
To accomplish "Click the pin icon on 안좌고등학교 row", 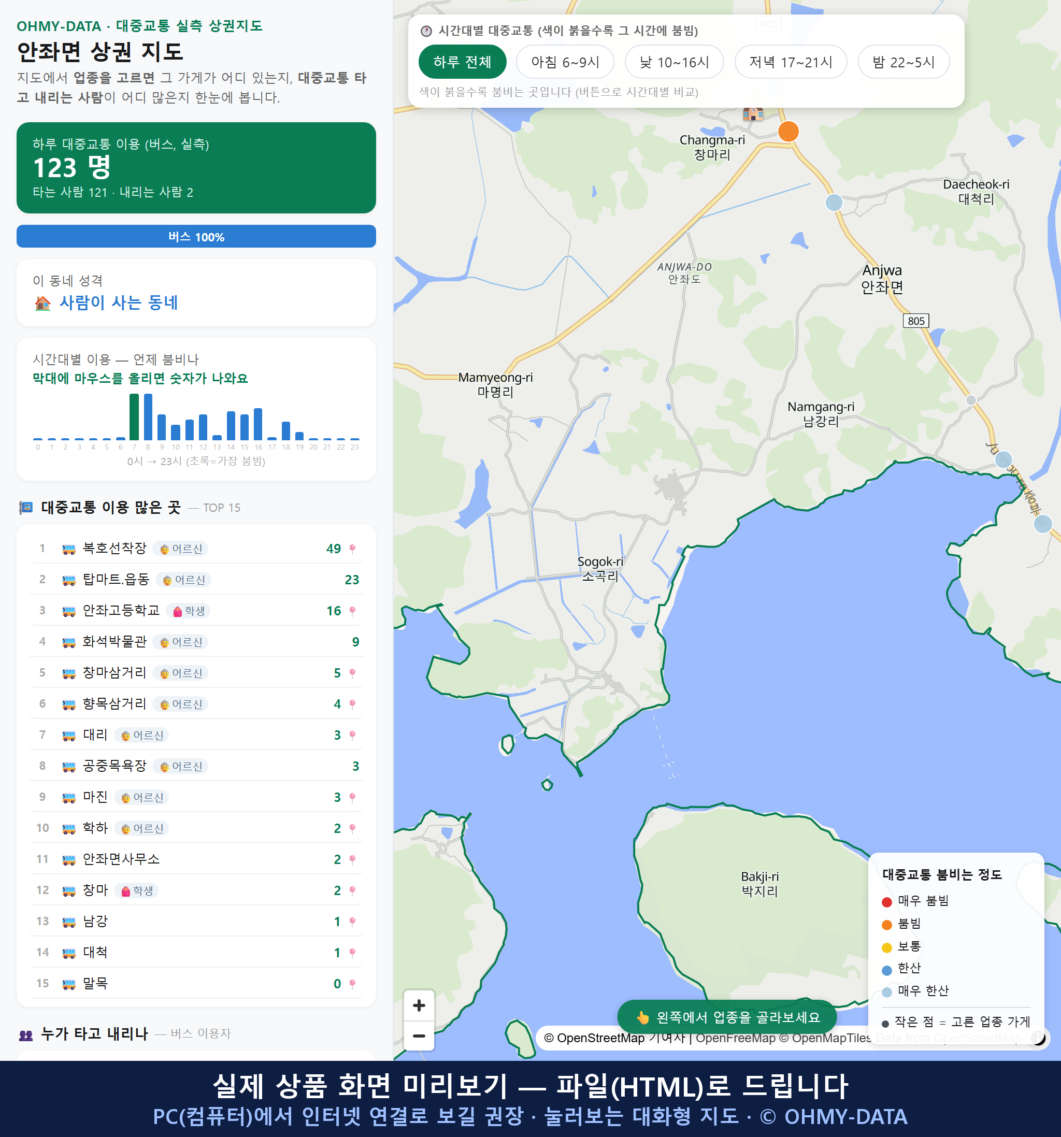I will (352, 611).
